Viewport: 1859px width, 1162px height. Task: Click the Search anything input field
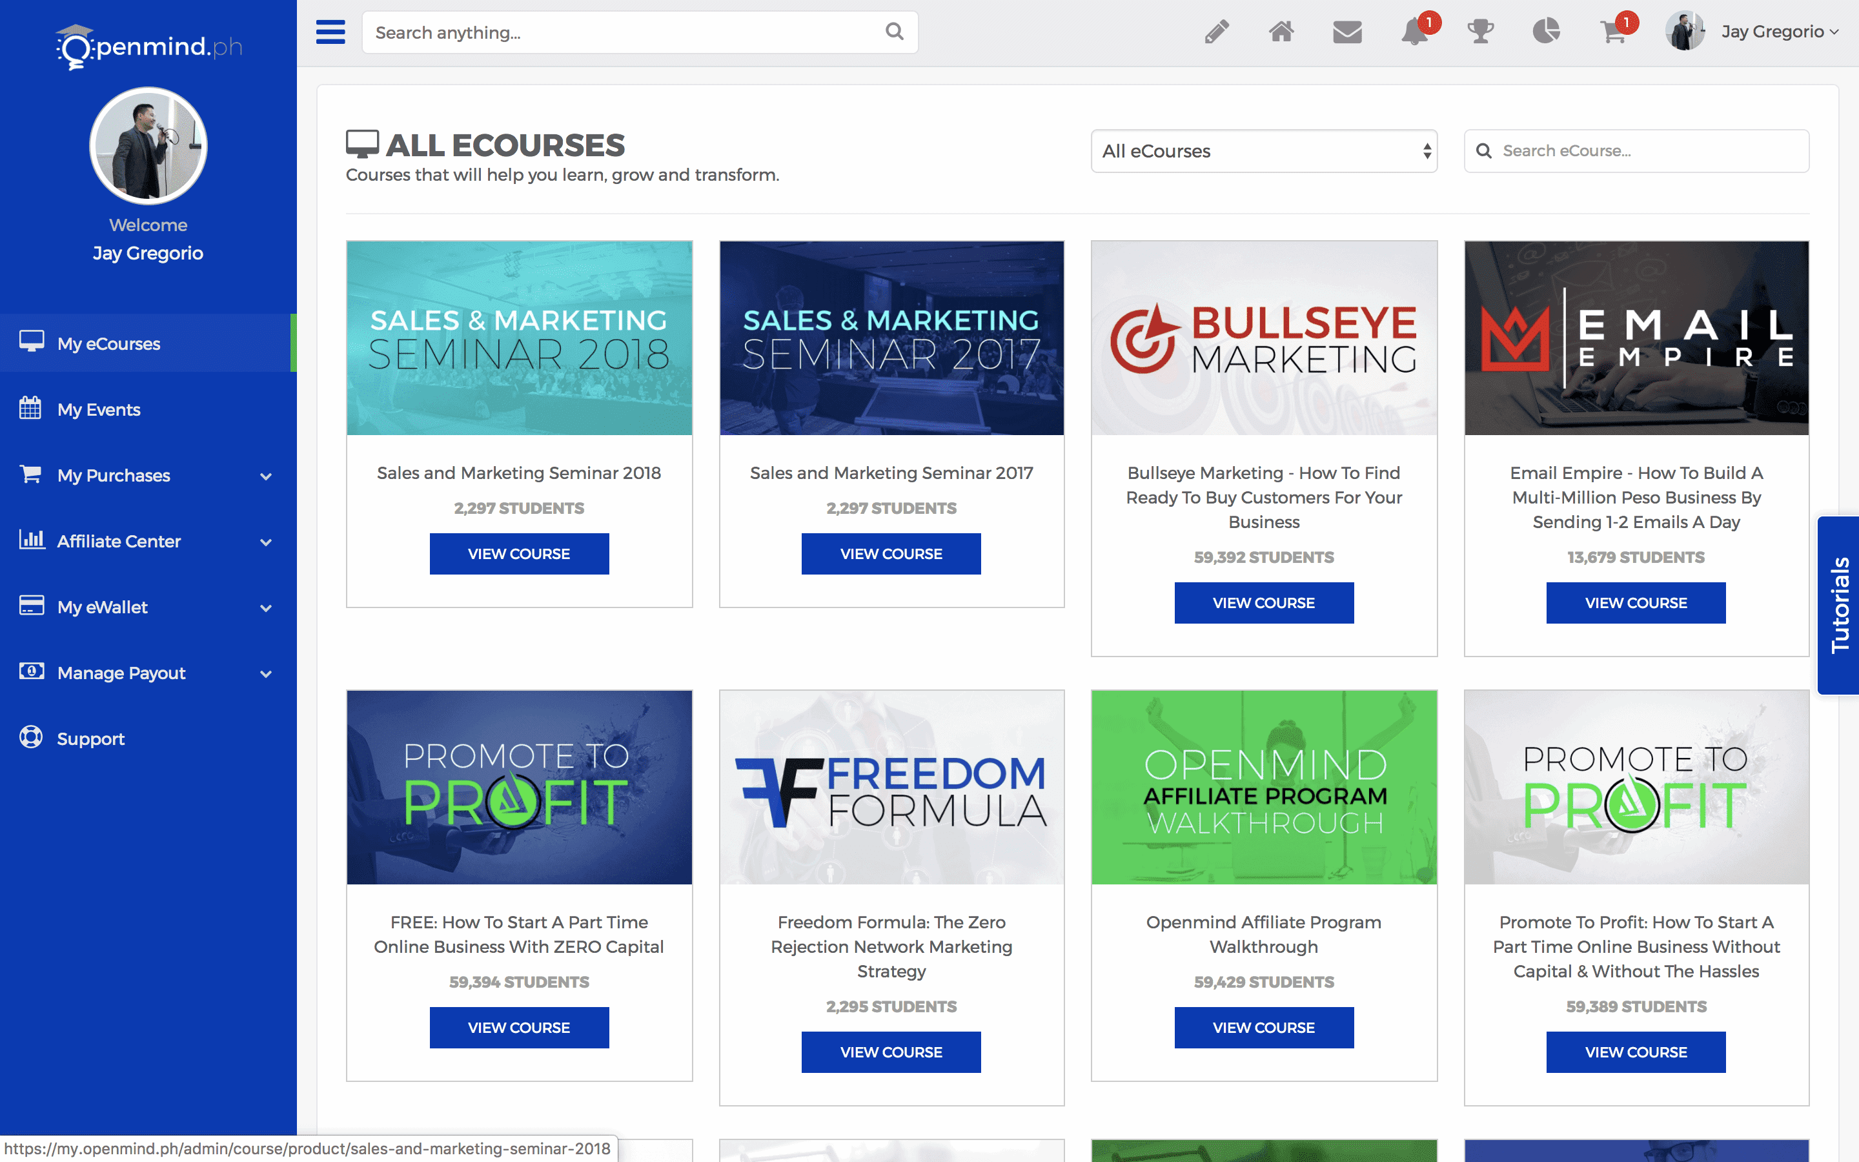[640, 32]
